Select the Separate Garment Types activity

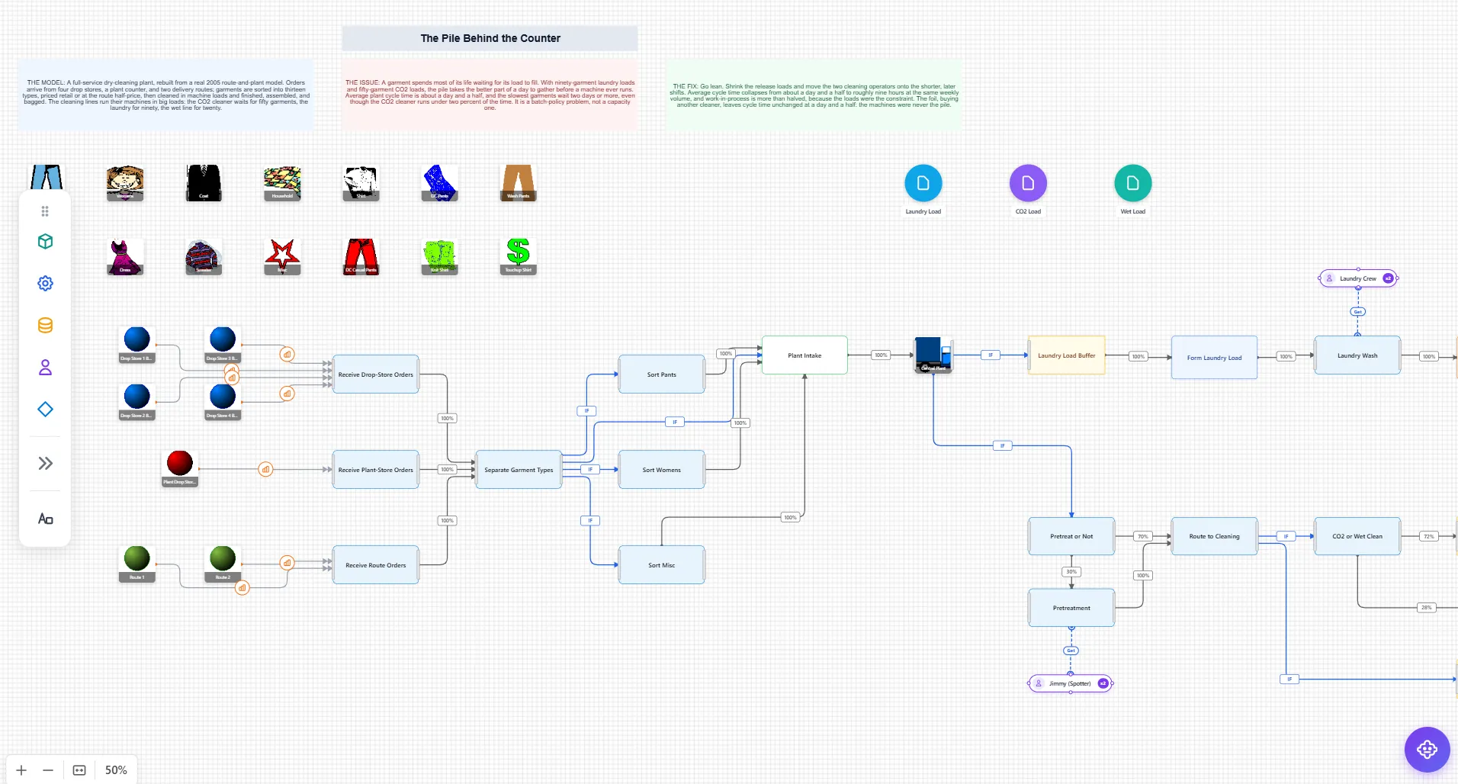click(519, 470)
